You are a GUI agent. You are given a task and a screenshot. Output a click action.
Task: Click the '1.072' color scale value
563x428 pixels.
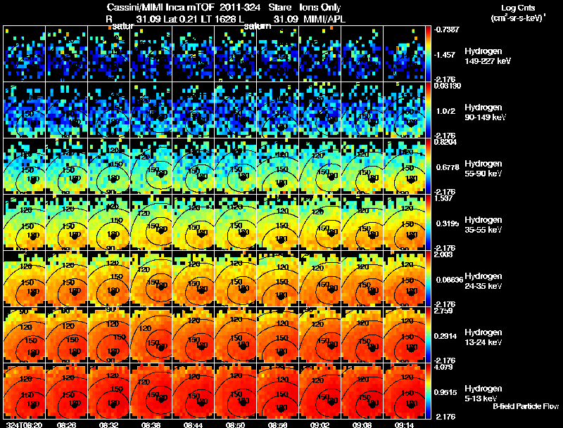(x=445, y=111)
